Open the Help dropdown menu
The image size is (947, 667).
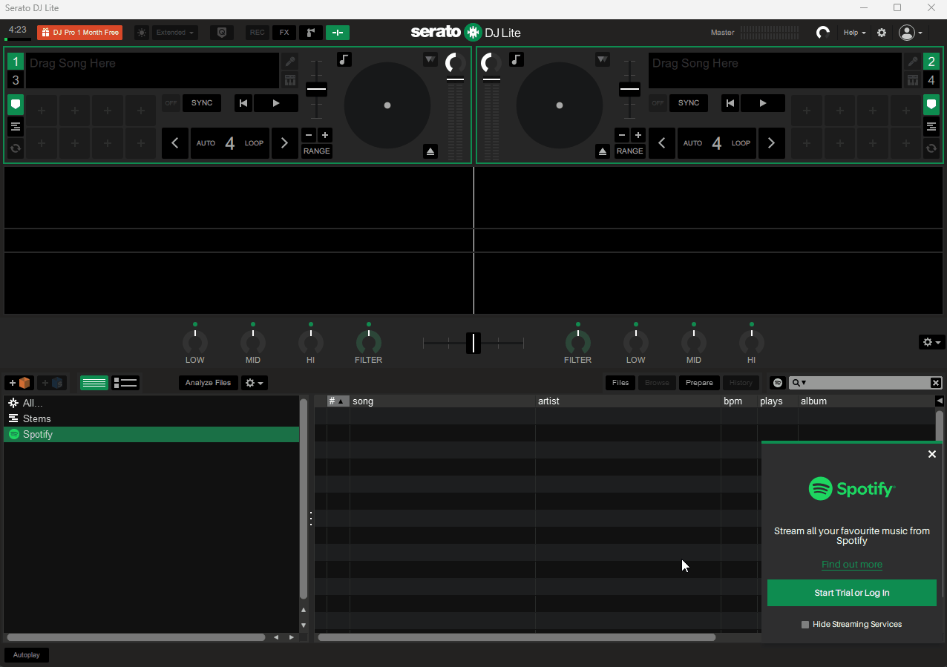[853, 33]
